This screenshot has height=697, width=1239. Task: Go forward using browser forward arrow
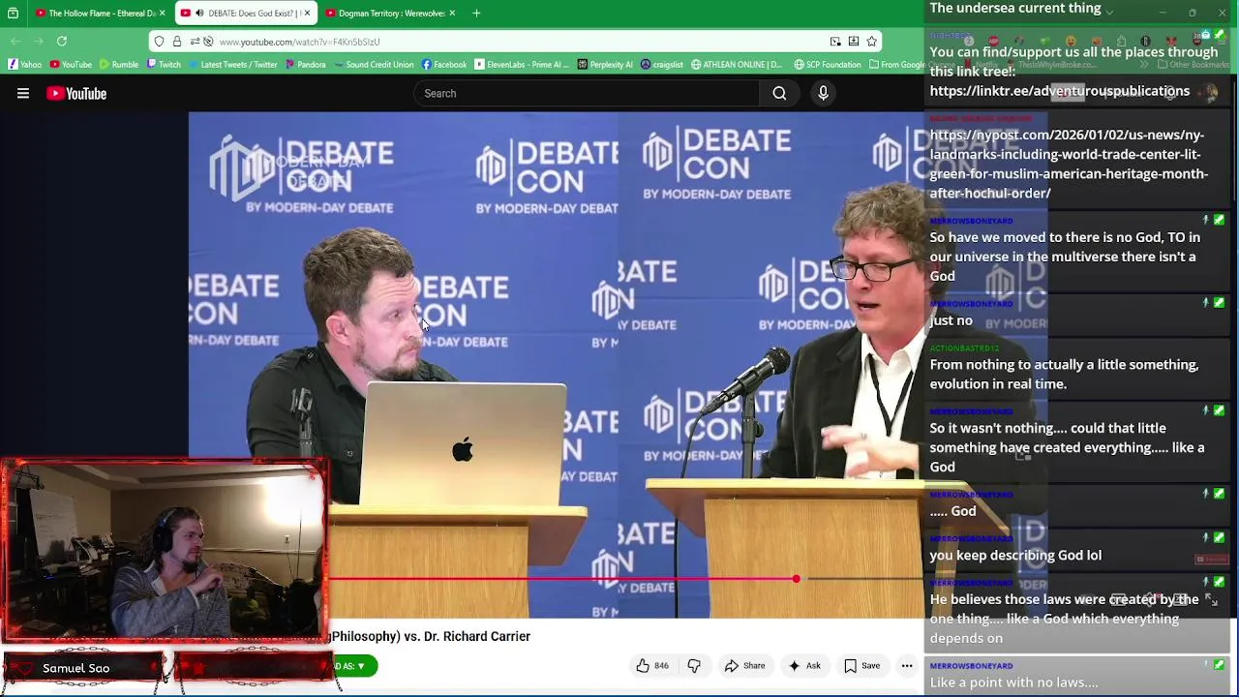[39, 41]
